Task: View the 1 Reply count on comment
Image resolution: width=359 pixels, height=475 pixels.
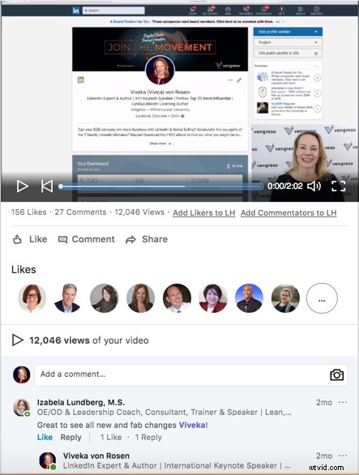Action: click(x=148, y=437)
